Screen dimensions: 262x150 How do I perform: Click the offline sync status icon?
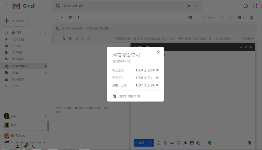click(x=190, y=18)
